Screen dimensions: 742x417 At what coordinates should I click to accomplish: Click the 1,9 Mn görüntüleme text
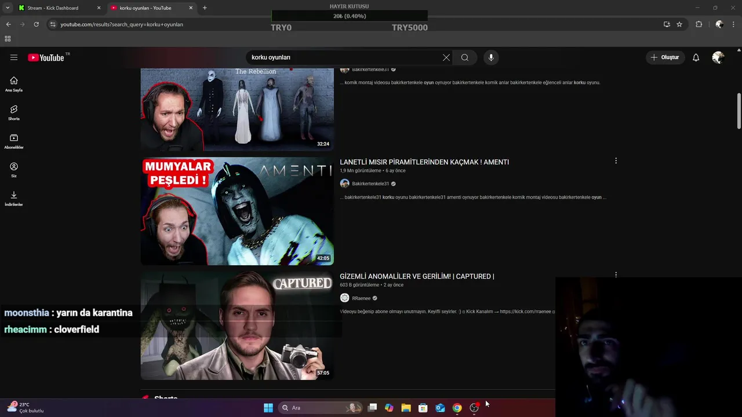click(361, 171)
